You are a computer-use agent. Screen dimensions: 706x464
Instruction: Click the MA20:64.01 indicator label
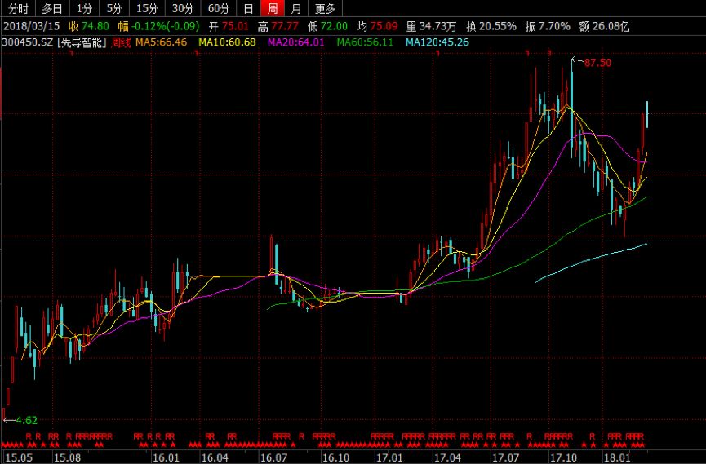pos(295,42)
